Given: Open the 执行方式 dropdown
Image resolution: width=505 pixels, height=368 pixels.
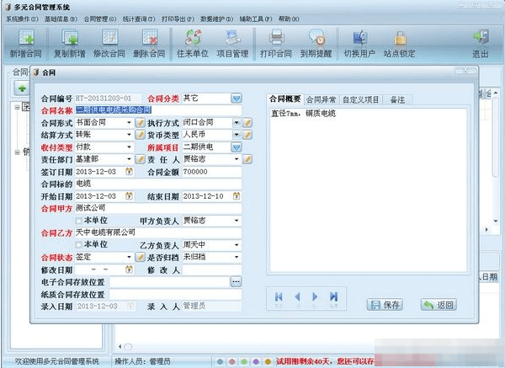Looking at the screenshot, I should [x=237, y=123].
